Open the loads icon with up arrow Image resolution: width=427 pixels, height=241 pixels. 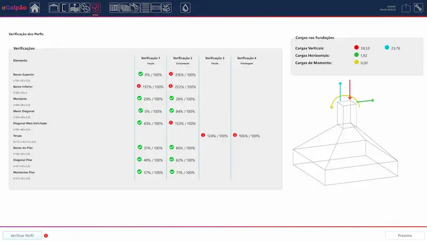(75, 8)
